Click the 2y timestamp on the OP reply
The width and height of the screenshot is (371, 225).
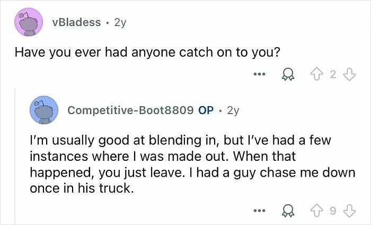tap(233, 110)
